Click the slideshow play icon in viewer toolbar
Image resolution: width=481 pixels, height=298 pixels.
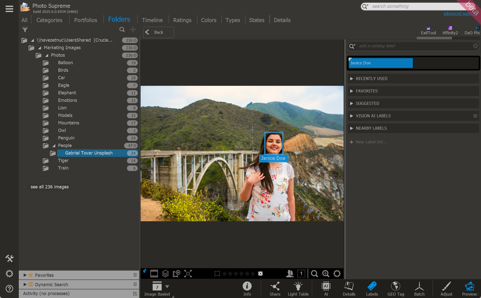pos(177,273)
